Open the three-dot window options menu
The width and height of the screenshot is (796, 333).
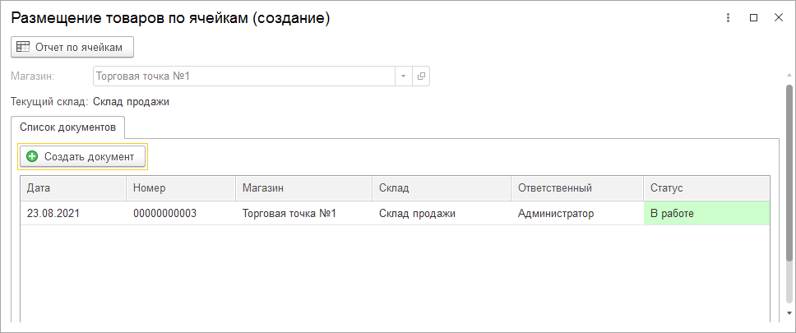(728, 18)
